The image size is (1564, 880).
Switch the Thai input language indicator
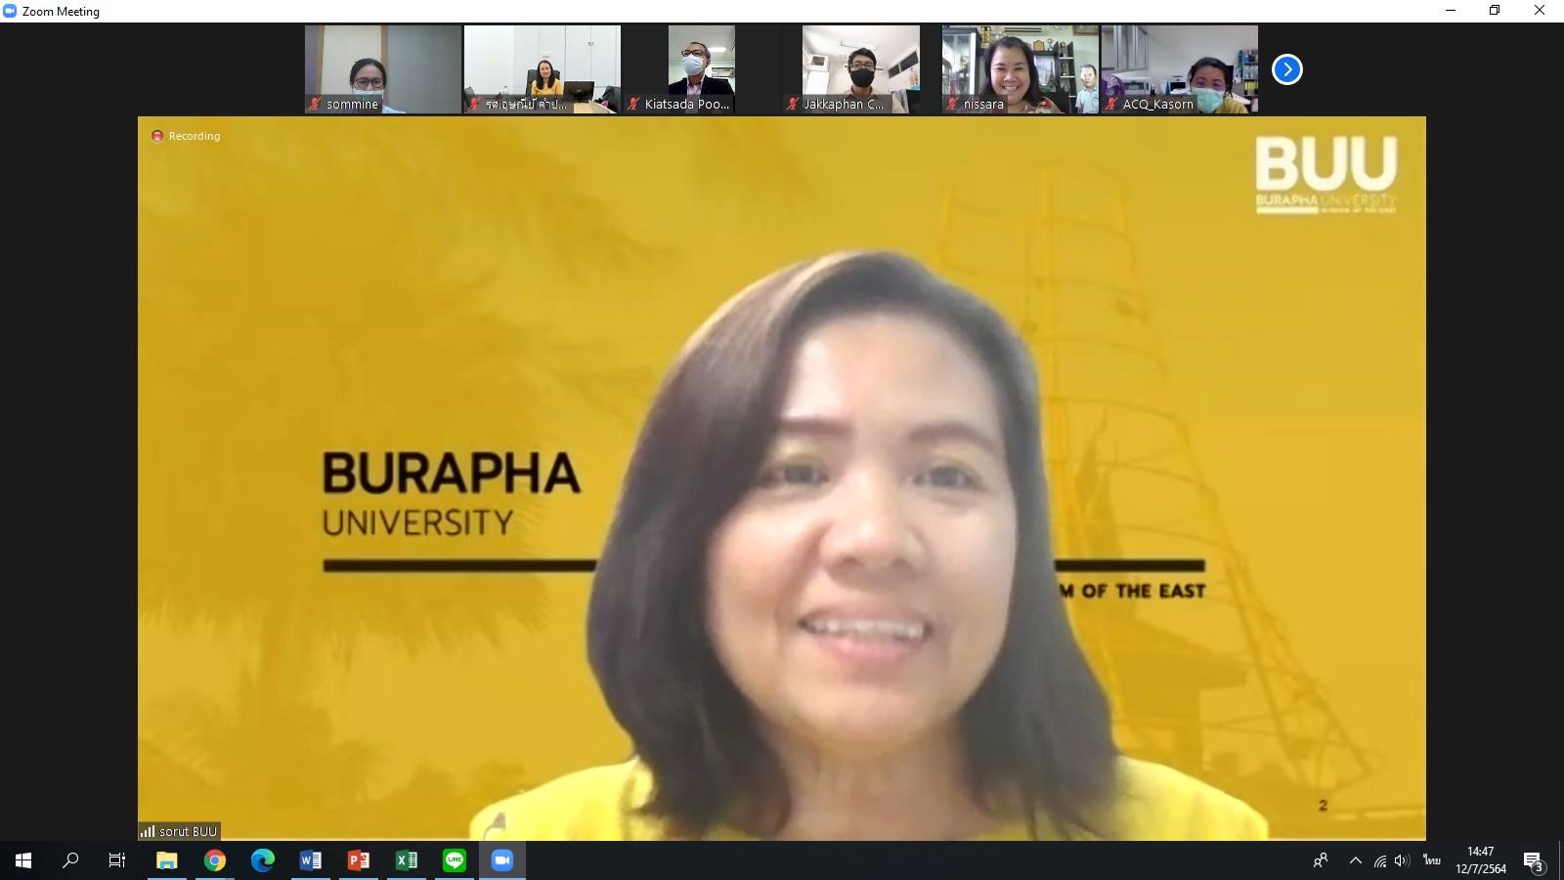tap(1432, 860)
